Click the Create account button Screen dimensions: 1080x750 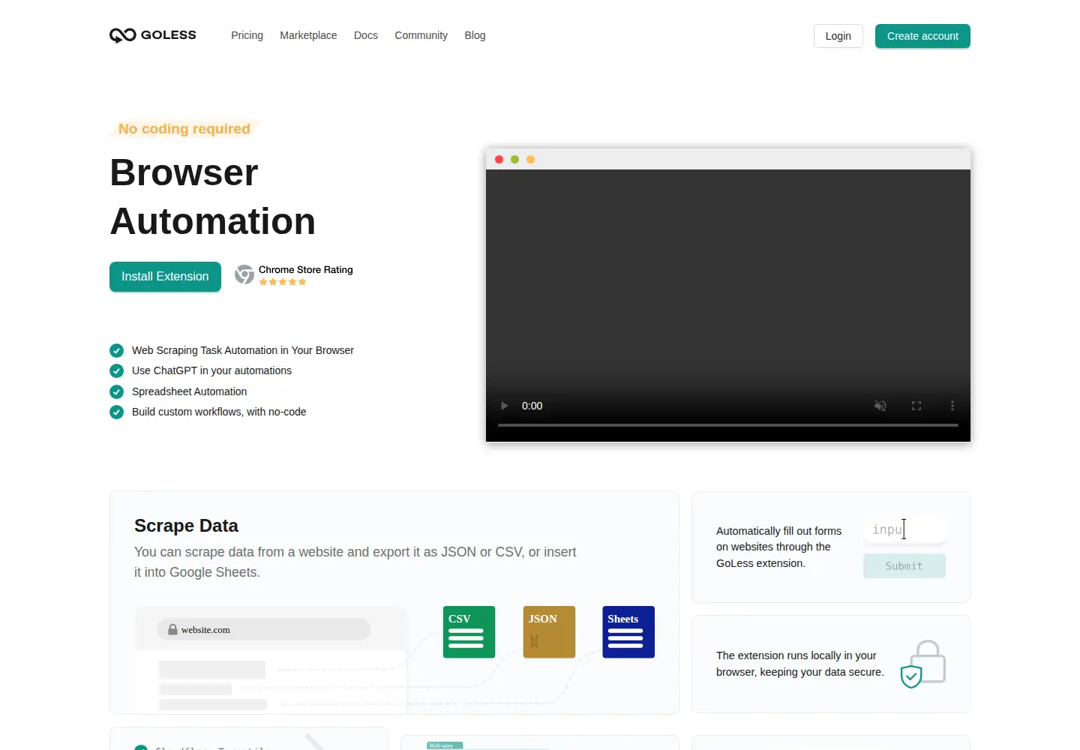(922, 36)
